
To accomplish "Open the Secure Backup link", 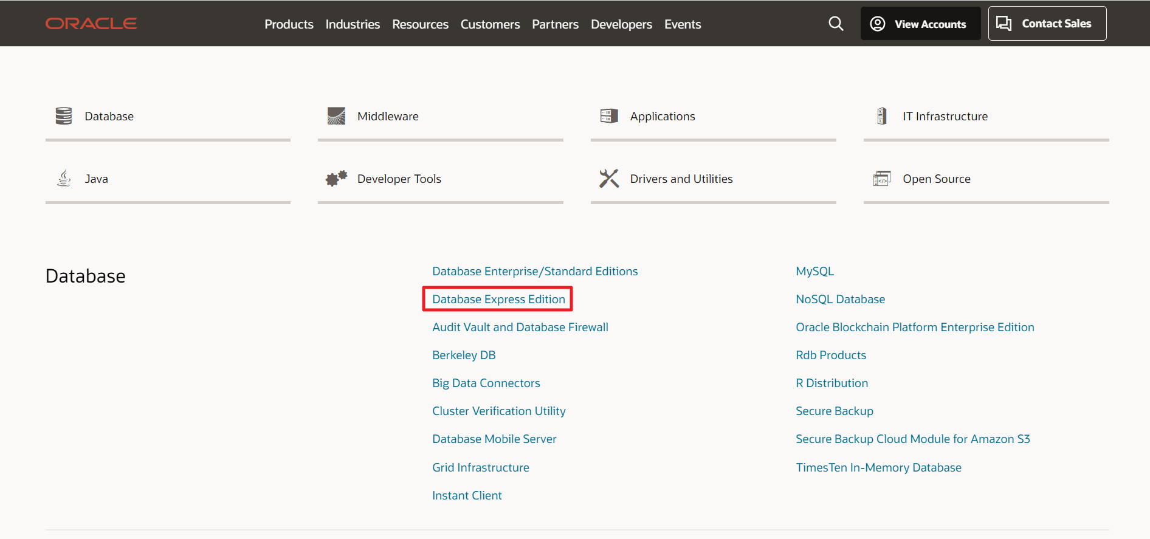I will (835, 411).
